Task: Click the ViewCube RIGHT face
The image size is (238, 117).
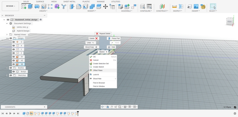Action: pos(229,22)
